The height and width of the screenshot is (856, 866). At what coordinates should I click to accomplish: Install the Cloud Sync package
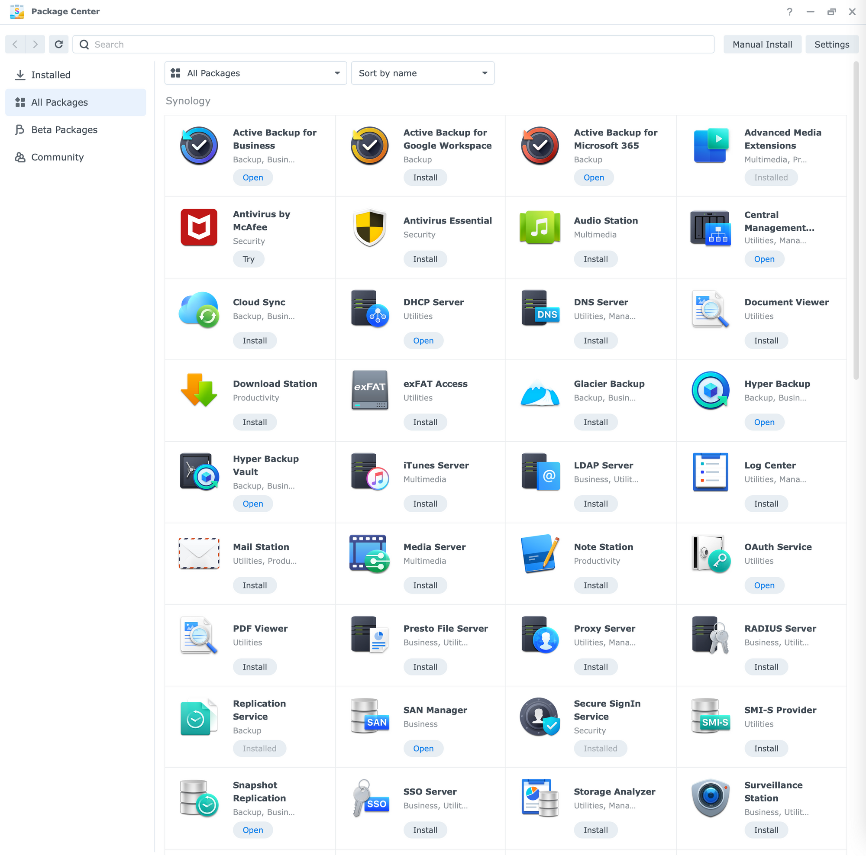point(255,341)
